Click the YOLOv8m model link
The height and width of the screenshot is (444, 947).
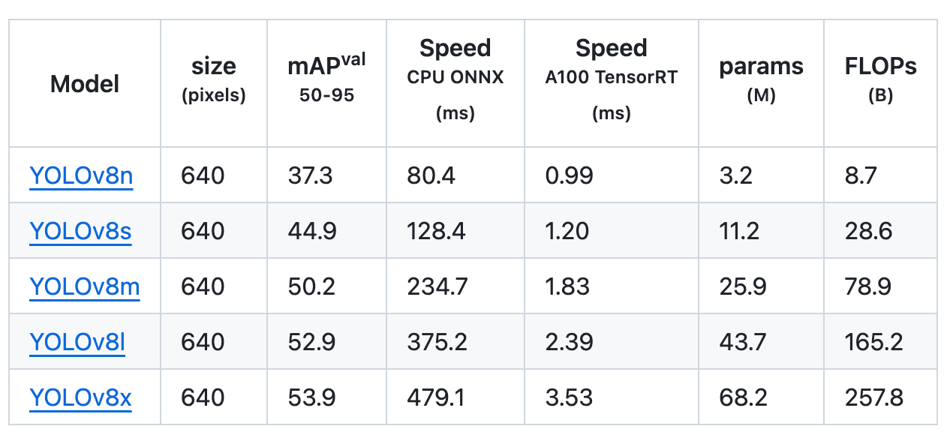85,286
